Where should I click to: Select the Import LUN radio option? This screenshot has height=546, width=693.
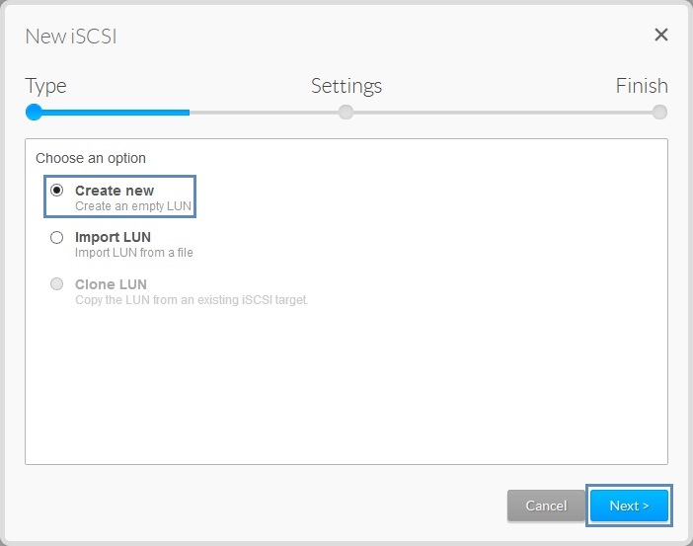click(56, 237)
